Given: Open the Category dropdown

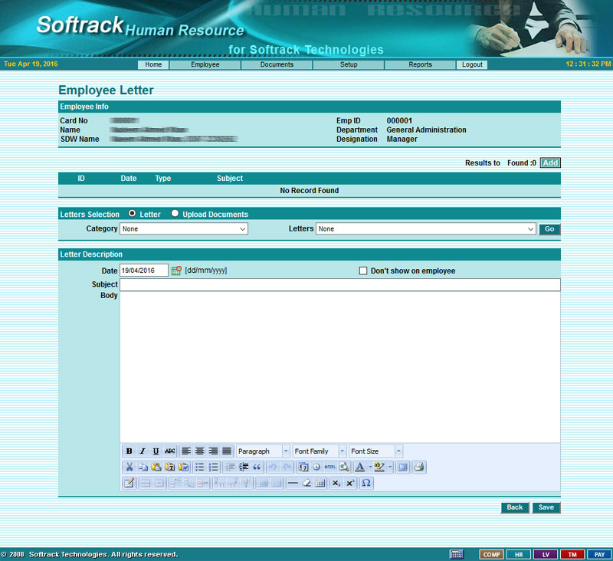Looking at the screenshot, I should click(184, 228).
